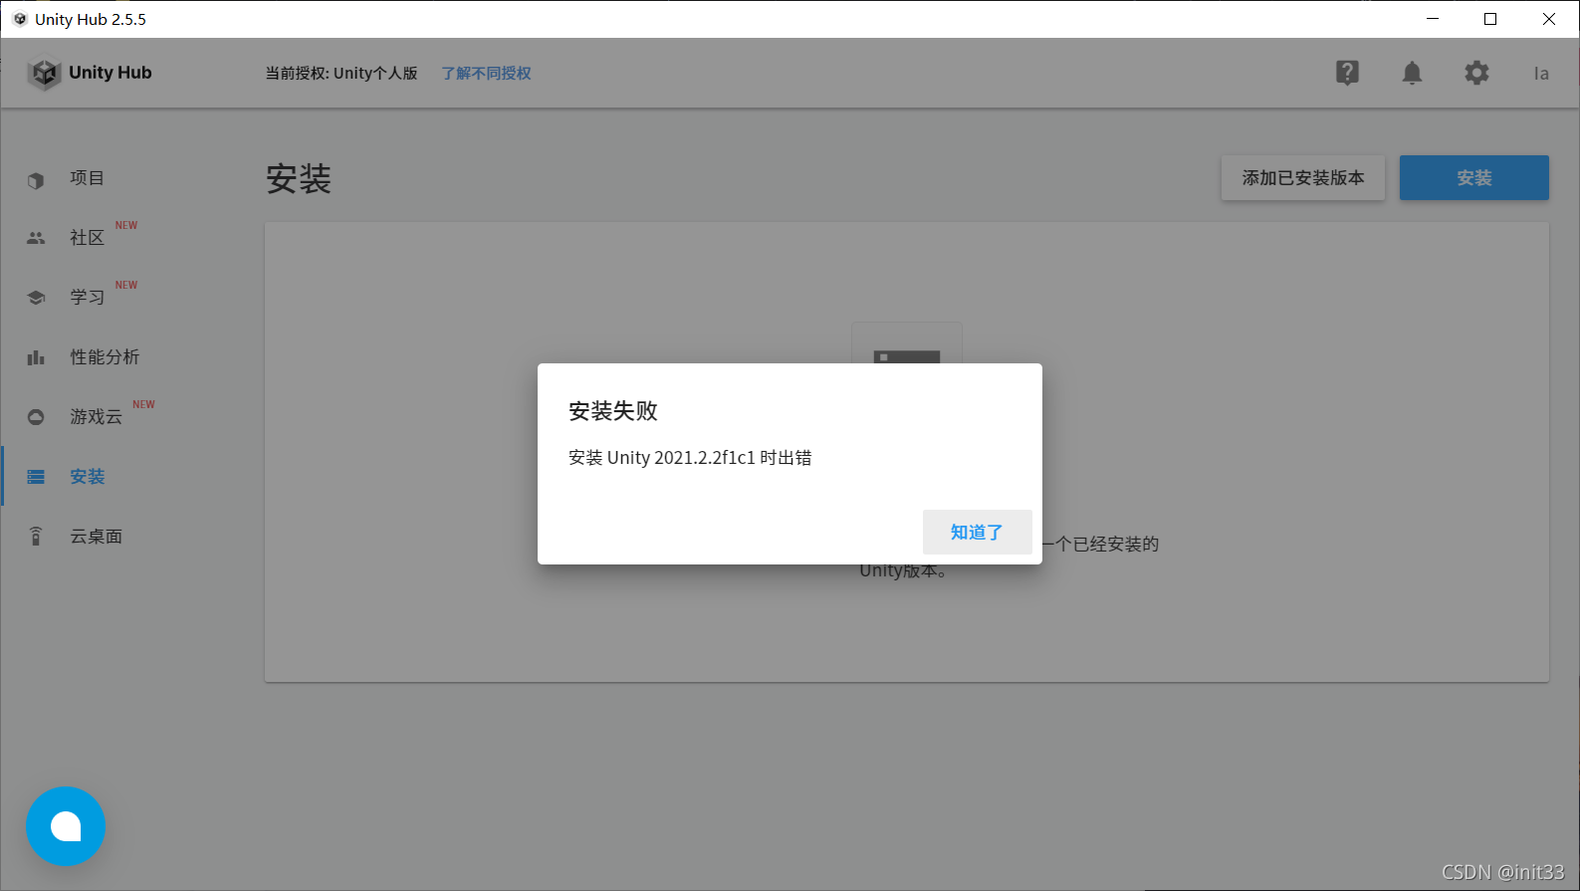The image size is (1580, 891).
Task: Click the 安装 Unity 2021.2.2f1c1 时出错 message
Action: [x=690, y=457]
